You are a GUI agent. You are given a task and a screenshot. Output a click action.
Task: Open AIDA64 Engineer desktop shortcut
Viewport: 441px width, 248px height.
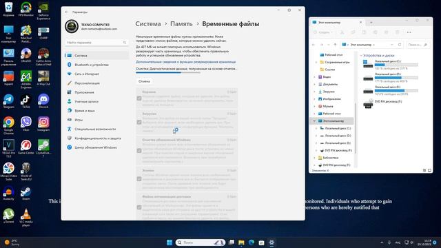point(26,80)
